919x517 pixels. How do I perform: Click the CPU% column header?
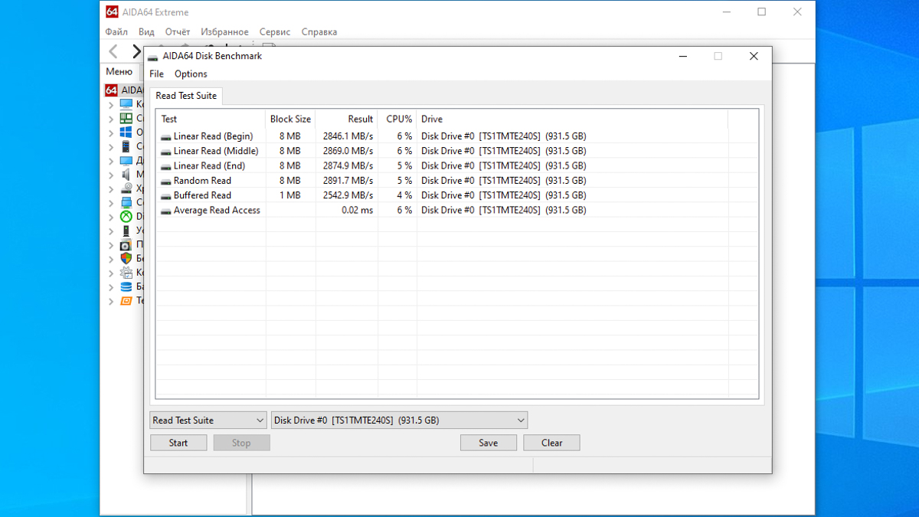[397, 119]
